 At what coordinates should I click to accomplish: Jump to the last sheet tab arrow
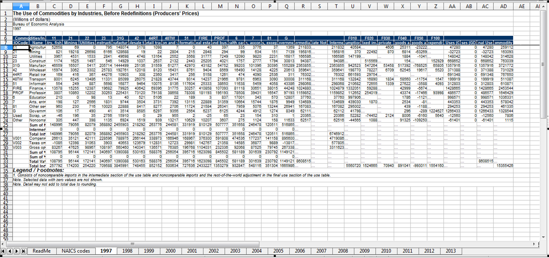(23, 251)
